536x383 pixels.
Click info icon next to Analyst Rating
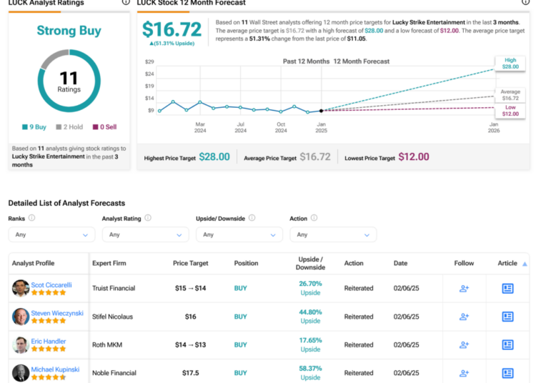[x=148, y=218]
